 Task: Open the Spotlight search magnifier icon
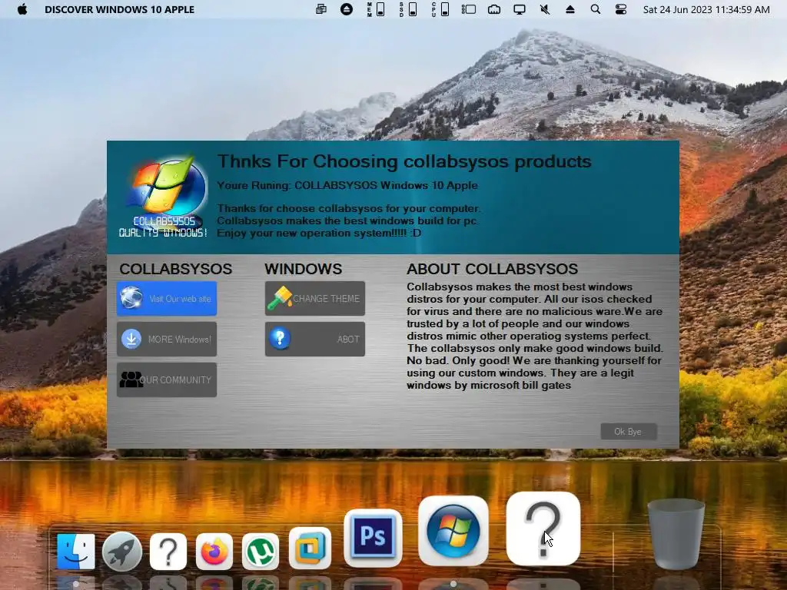[x=596, y=9]
